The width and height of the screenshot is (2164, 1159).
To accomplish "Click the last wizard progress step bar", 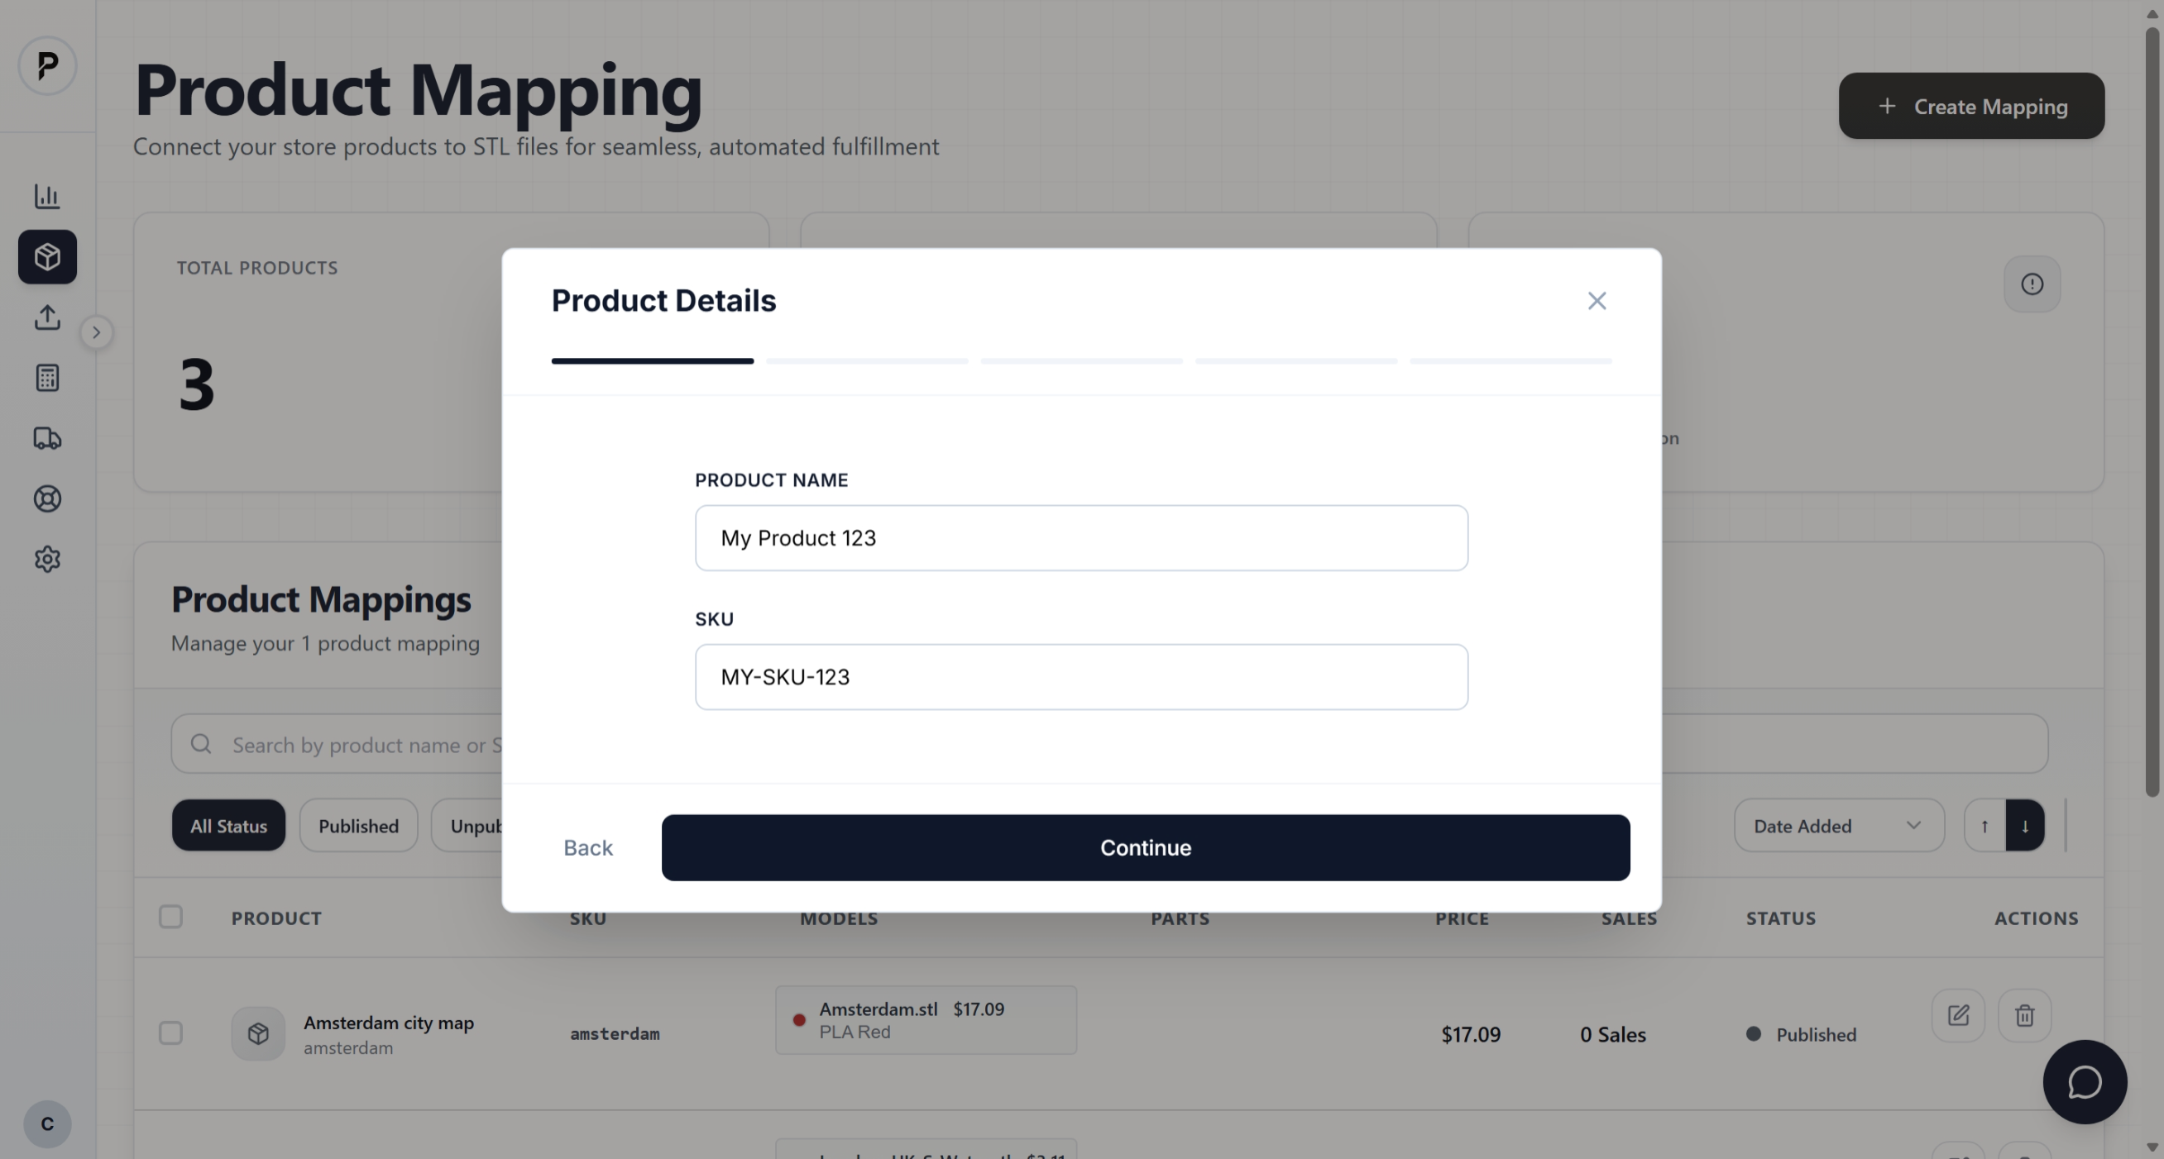I will pos(1510,361).
